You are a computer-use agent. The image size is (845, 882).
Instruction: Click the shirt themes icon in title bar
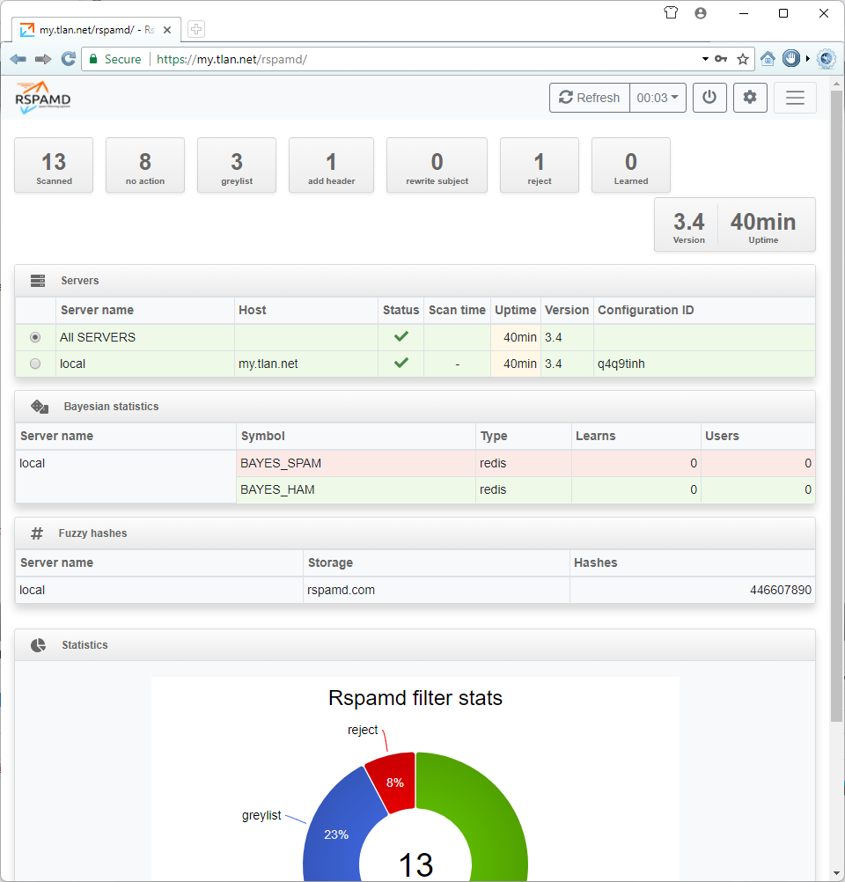click(671, 13)
